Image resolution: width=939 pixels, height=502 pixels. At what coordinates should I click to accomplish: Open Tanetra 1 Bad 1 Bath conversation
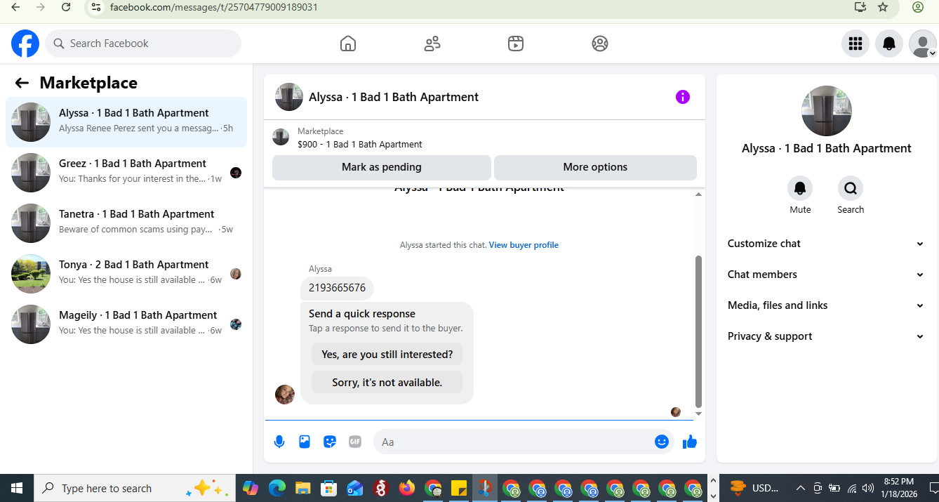(x=126, y=223)
